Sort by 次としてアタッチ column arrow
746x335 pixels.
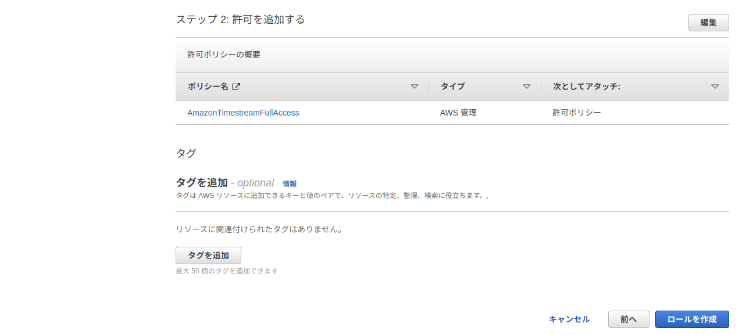(x=715, y=87)
